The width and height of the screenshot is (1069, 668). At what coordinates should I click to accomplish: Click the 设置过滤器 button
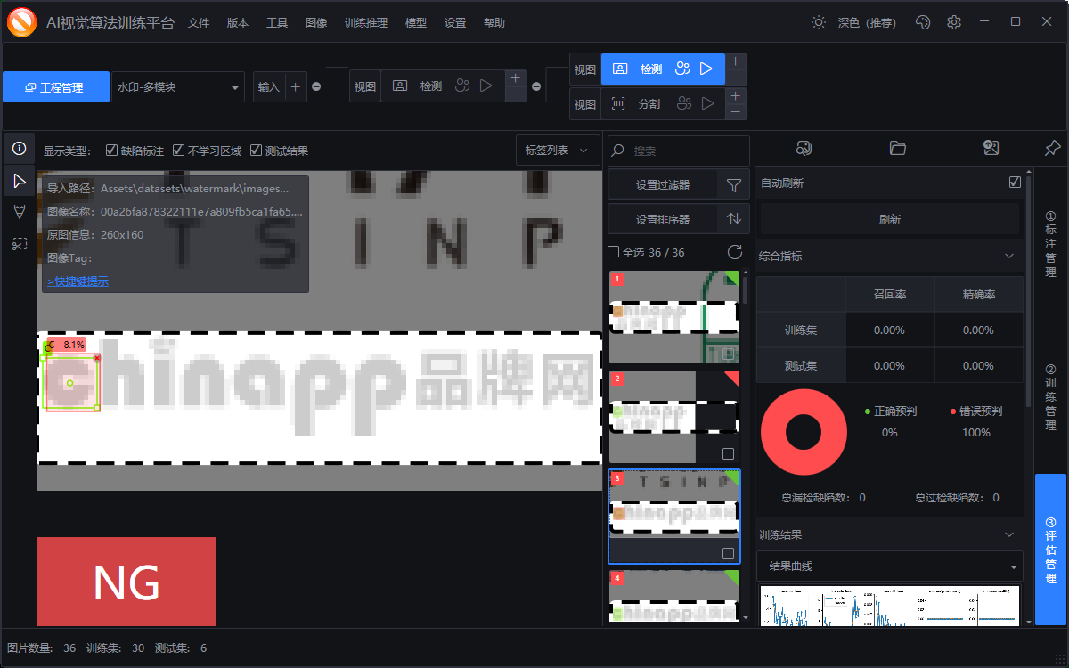click(x=663, y=185)
